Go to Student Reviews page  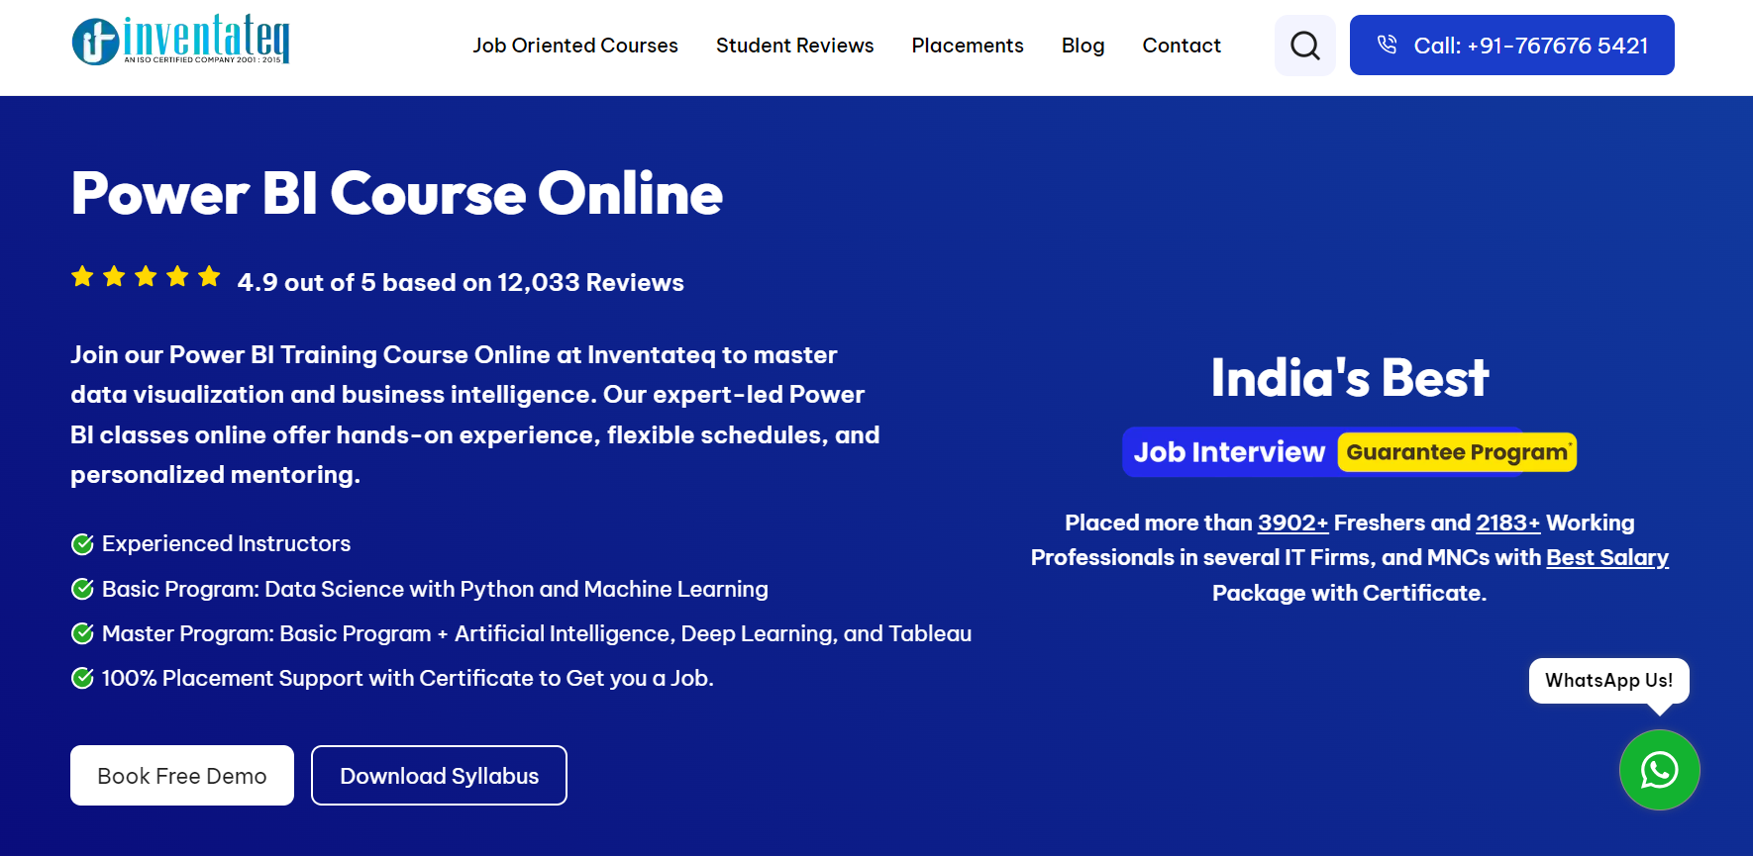795,46
